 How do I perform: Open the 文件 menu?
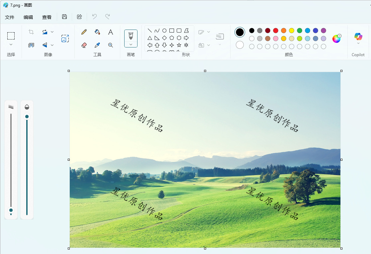click(10, 17)
